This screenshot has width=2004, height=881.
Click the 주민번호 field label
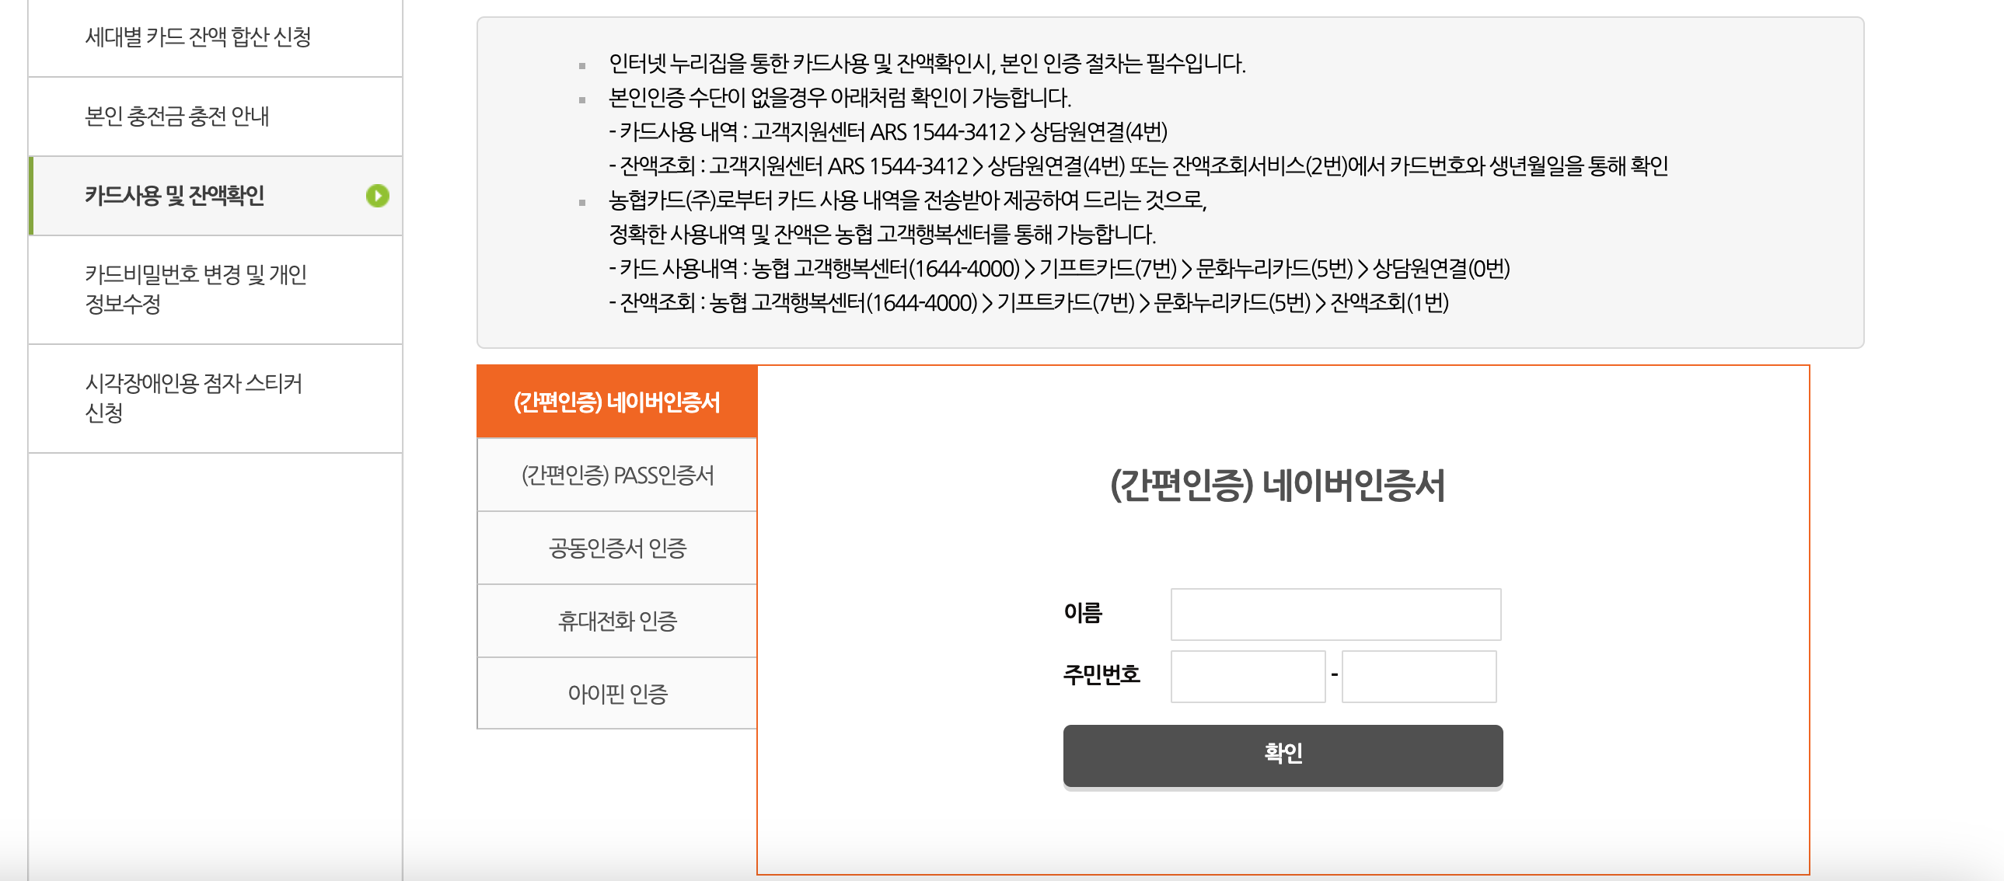pyautogui.click(x=1102, y=675)
